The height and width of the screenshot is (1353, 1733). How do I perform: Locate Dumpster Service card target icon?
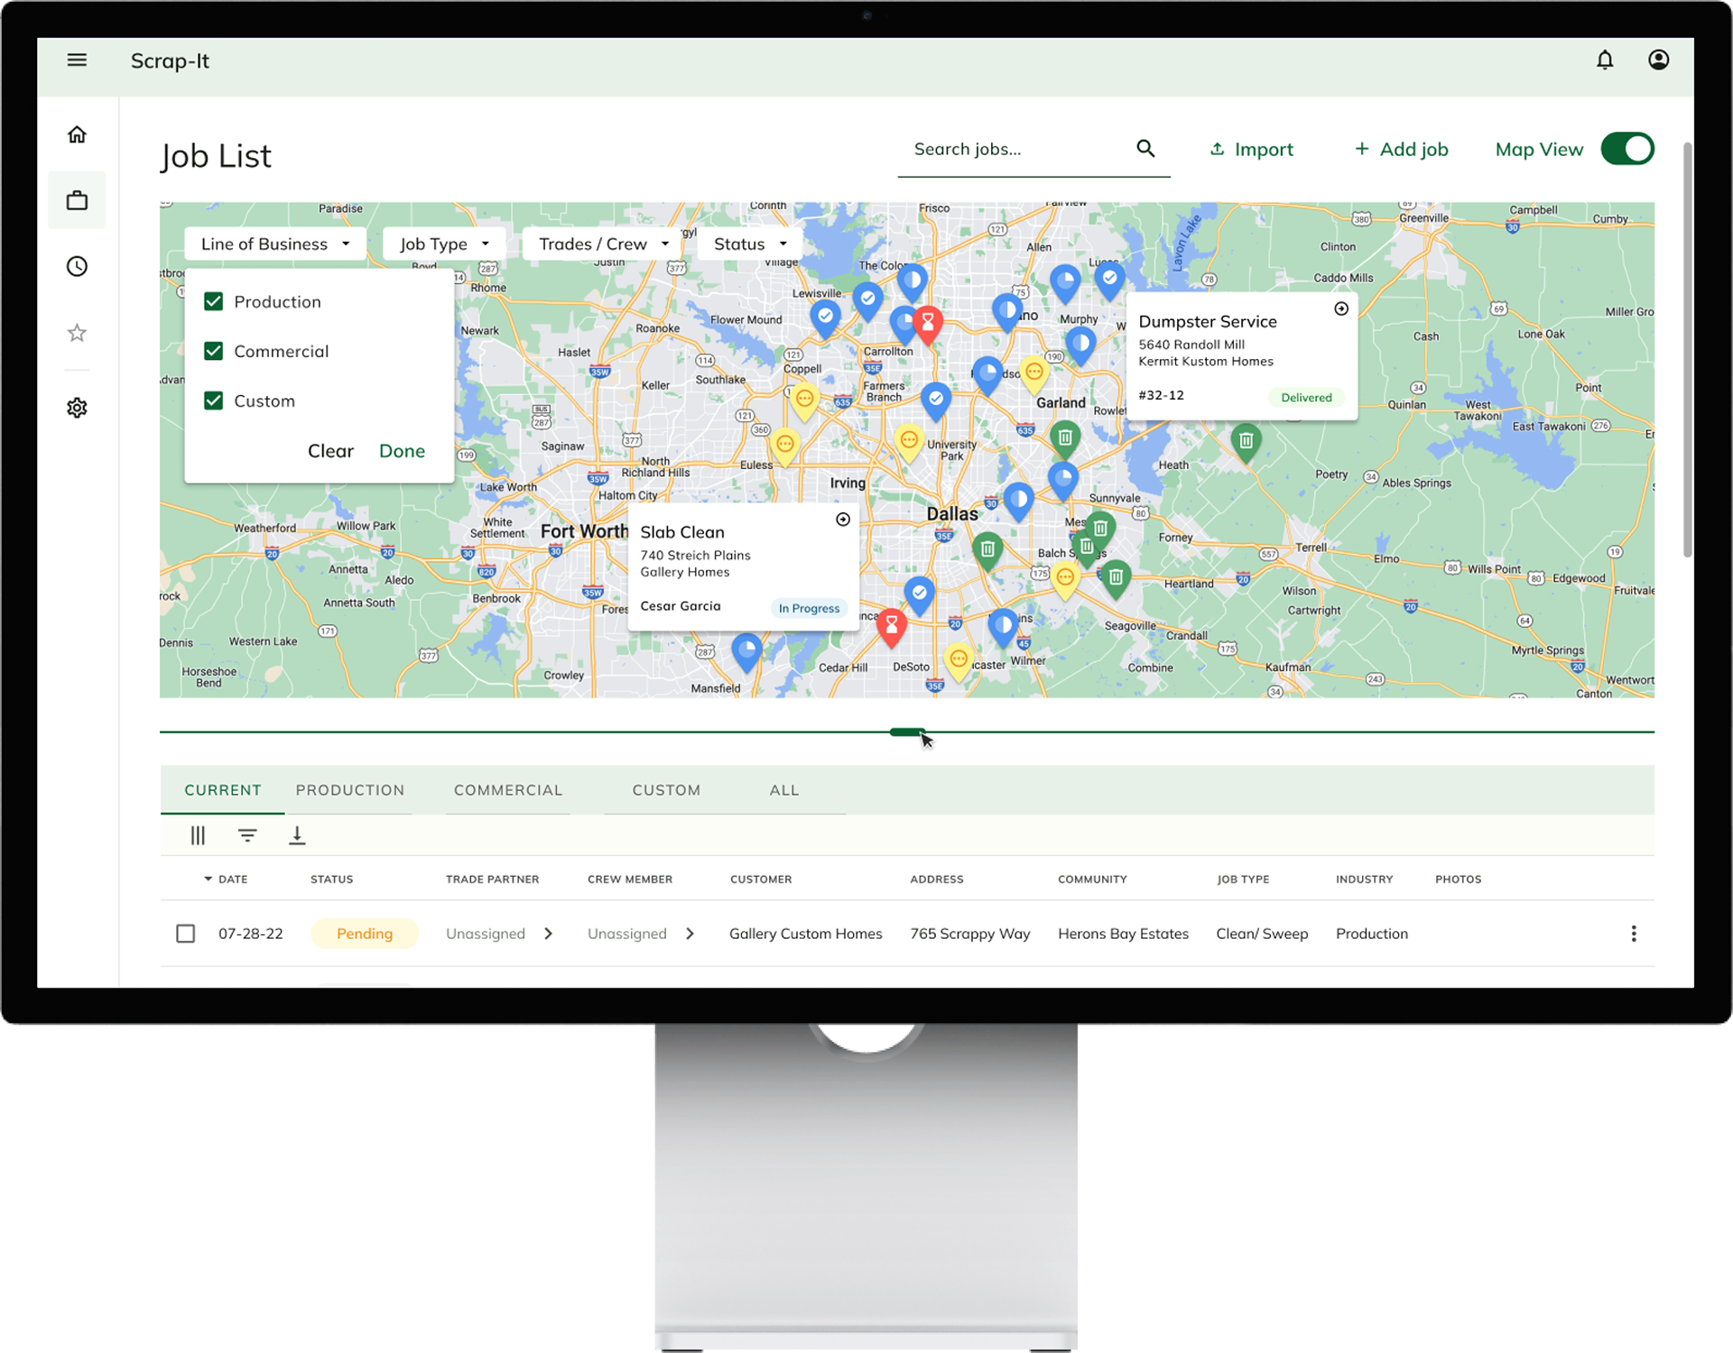click(x=1341, y=308)
